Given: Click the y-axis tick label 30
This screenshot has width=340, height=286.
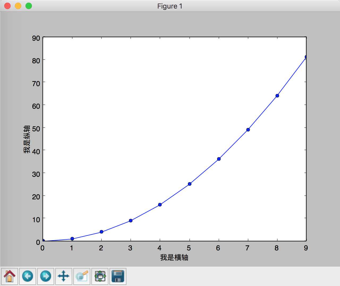Looking at the screenshot, I should pos(36,174).
